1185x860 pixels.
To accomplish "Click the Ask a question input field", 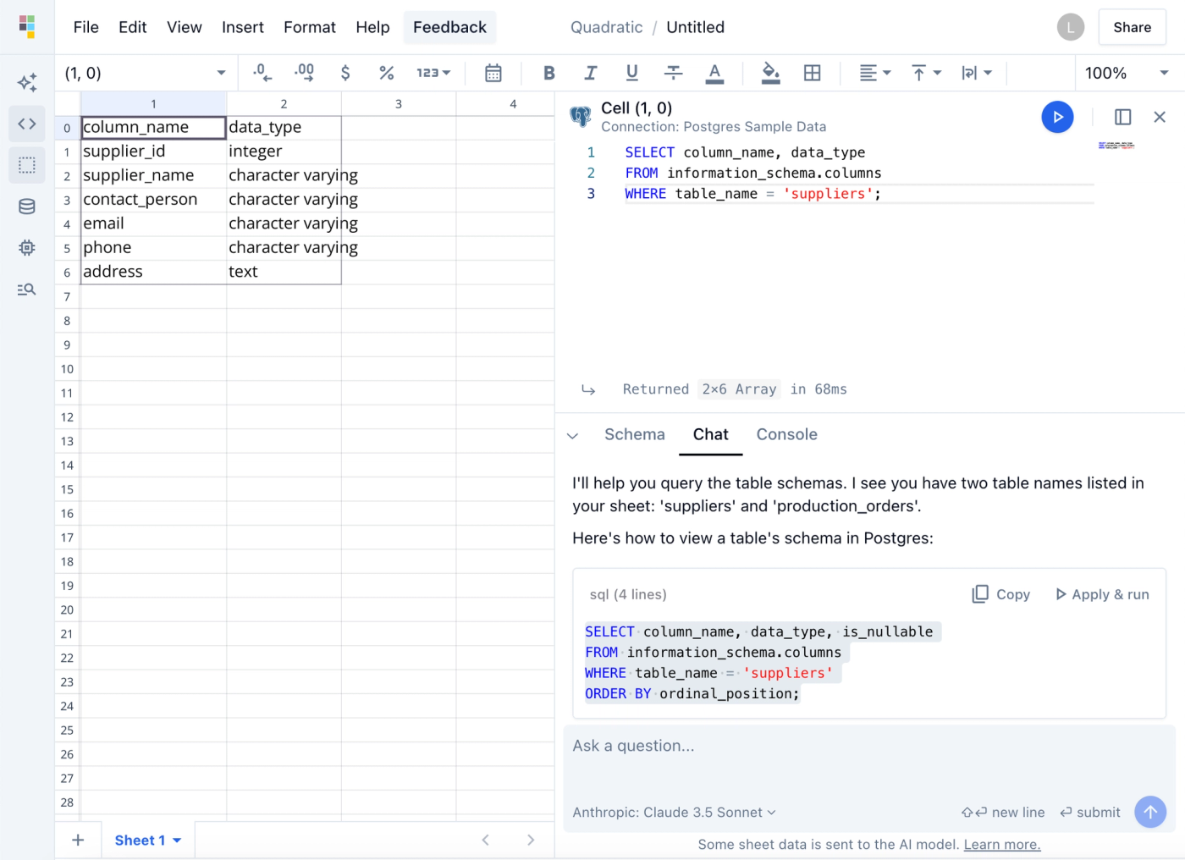I will 762,746.
